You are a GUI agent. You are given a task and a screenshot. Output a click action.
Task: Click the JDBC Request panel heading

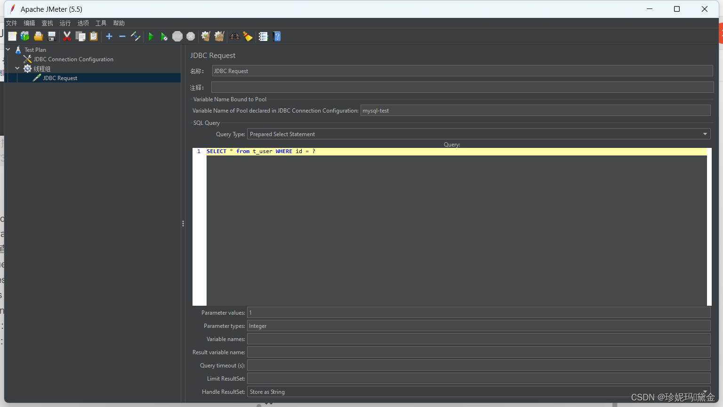213,56
